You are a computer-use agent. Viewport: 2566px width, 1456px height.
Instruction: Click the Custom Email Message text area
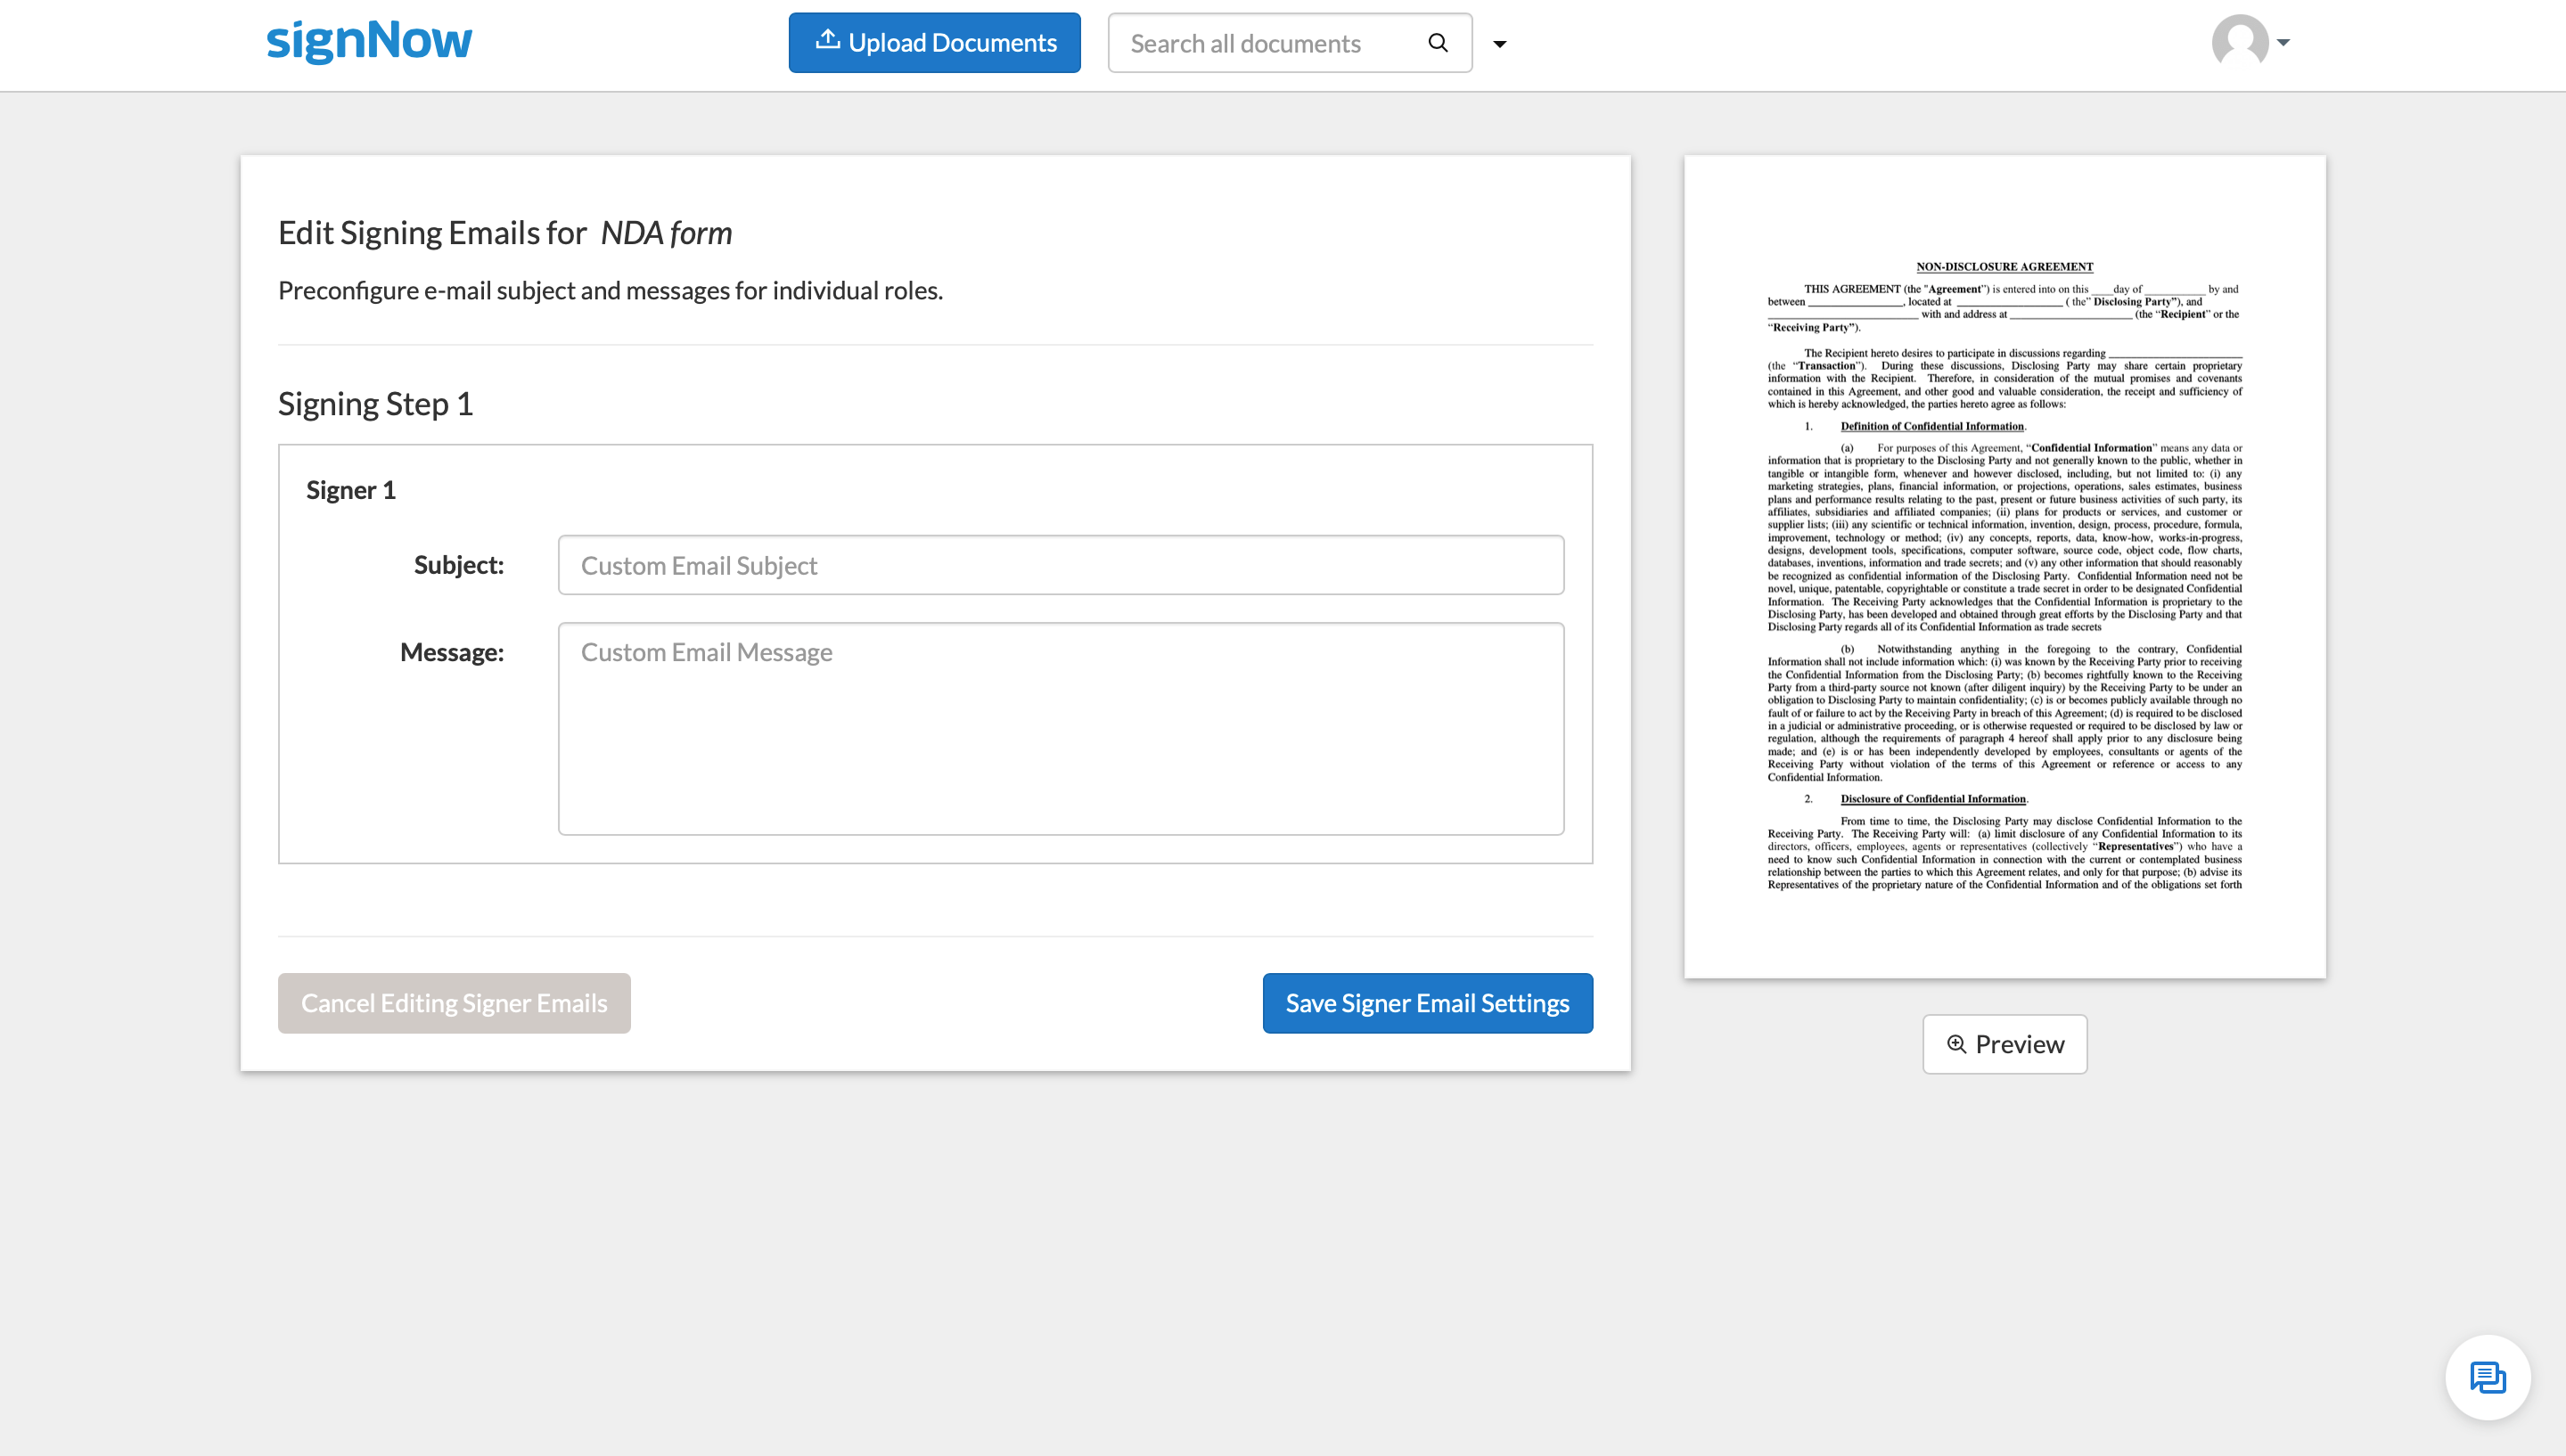tap(1059, 728)
